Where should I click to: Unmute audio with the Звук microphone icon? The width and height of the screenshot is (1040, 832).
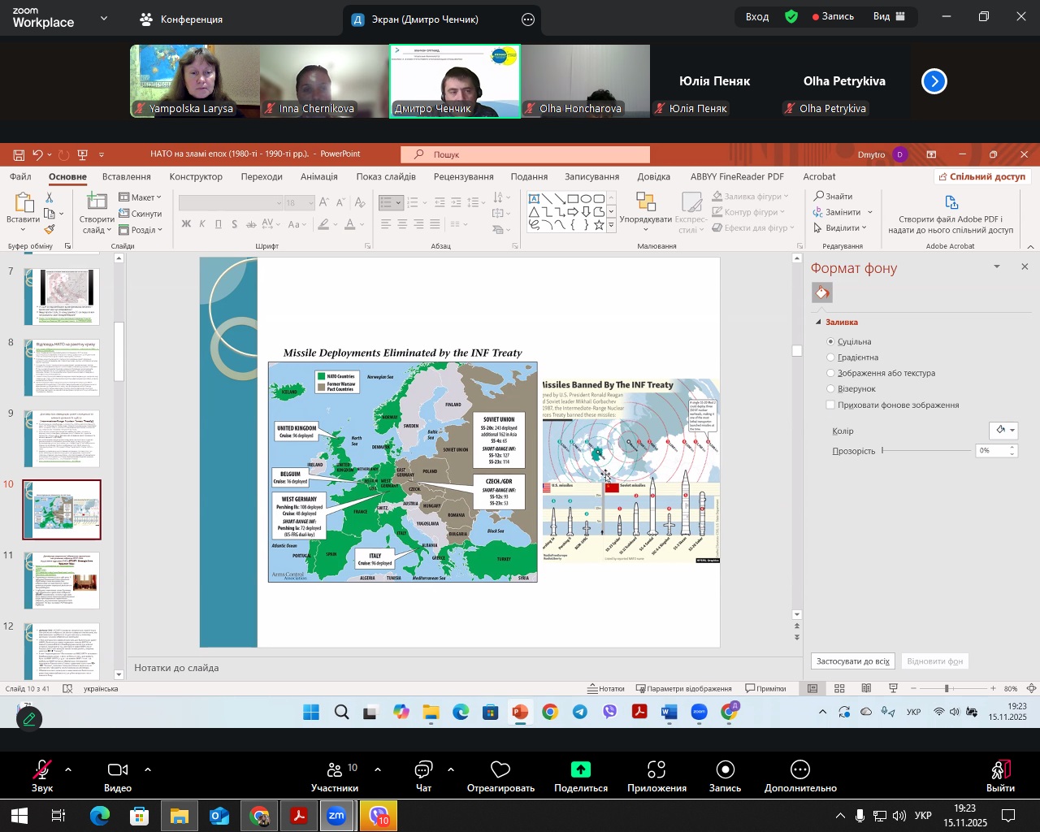(41, 770)
